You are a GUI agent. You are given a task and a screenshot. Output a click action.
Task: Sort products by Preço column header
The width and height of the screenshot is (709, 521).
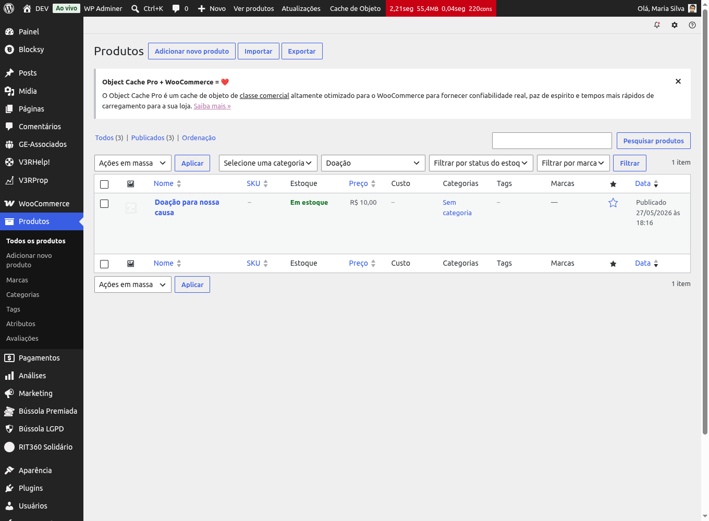[362, 183]
